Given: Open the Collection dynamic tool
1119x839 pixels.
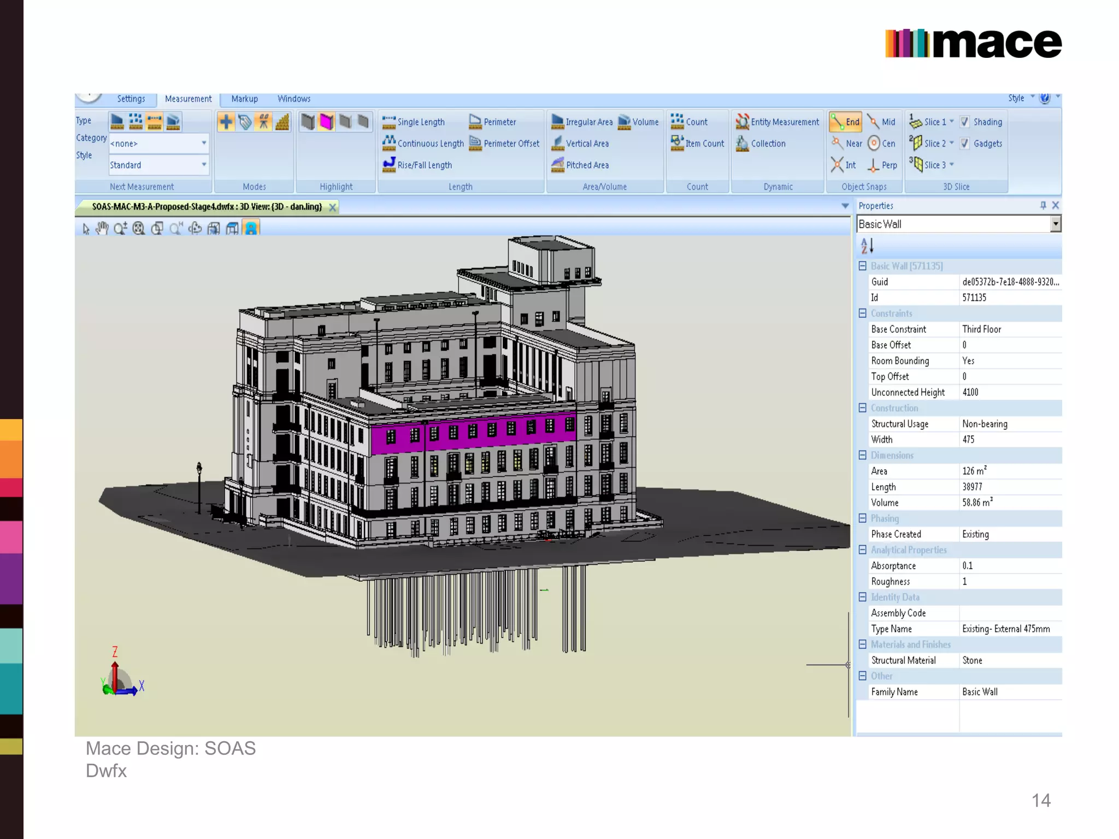Looking at the screenshot, I should pyautogui.click(x=760, y=143).
